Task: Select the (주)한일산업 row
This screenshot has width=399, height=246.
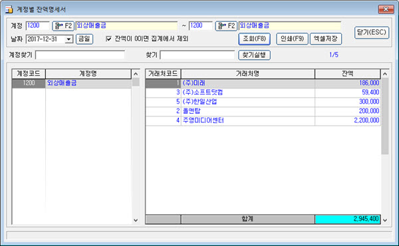Action: point(263,102)
